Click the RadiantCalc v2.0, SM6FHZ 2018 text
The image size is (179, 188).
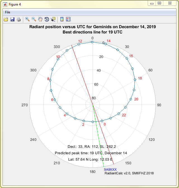[x=129, y=173]
